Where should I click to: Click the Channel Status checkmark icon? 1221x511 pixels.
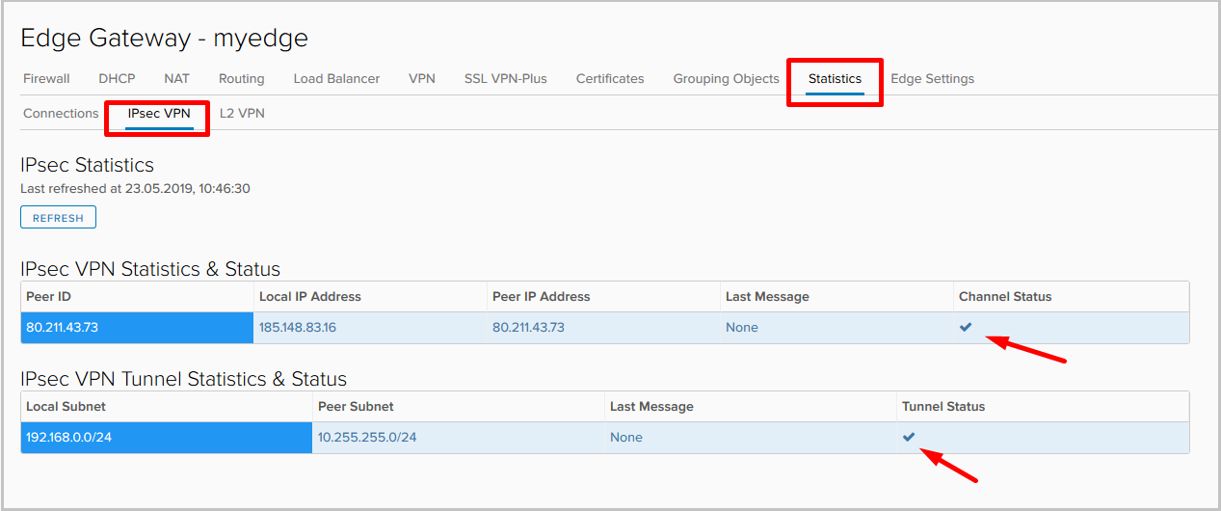point(966,327)
